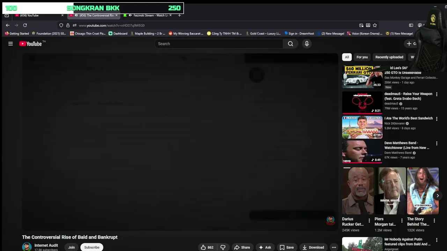447x251 pixels.
Task: Start voice search with the microphone
Action: click(307, 44)
